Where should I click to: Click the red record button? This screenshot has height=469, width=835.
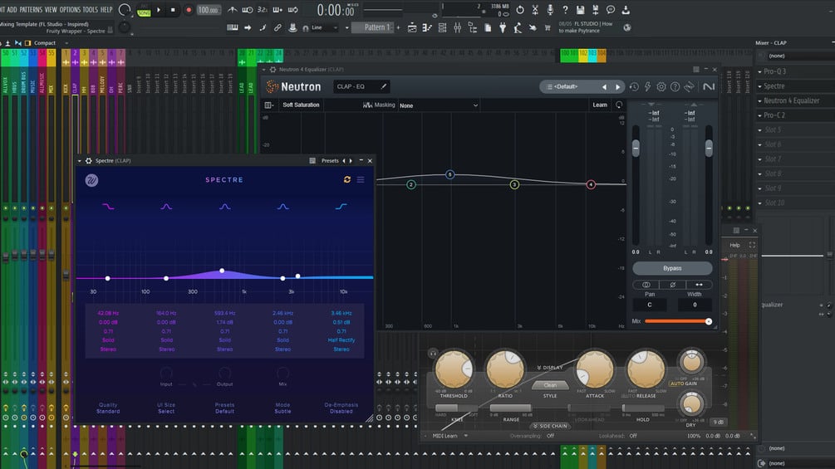pos(189,10)
